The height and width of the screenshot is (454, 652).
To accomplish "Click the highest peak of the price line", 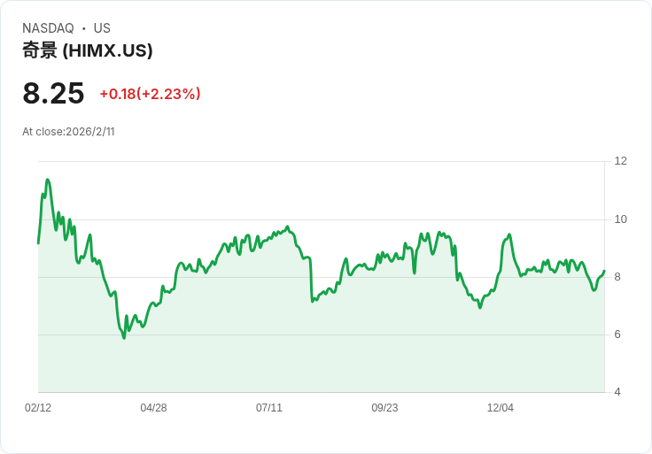I will coord(47,180).
